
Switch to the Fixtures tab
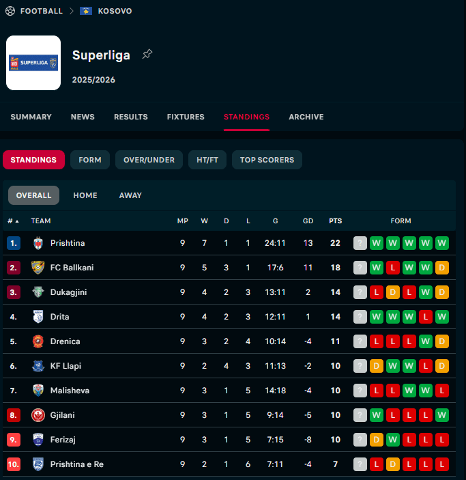pos(186,117)
